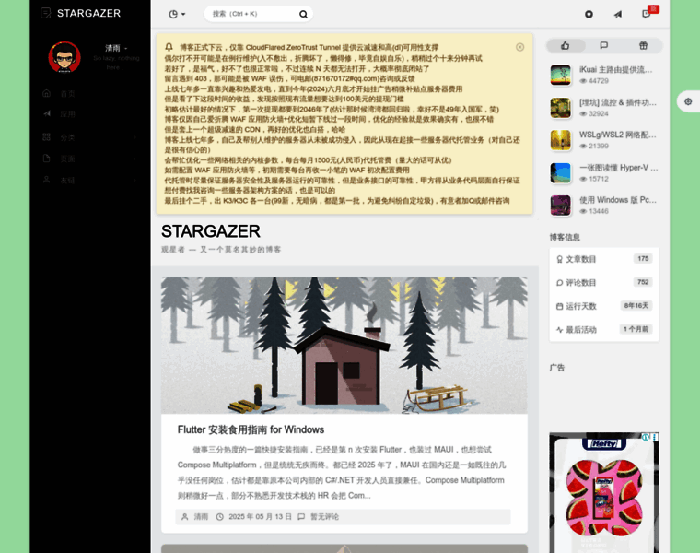Click the 清雨 user avatar
This screenshot has height=553, width=700.
pos(64,57)
